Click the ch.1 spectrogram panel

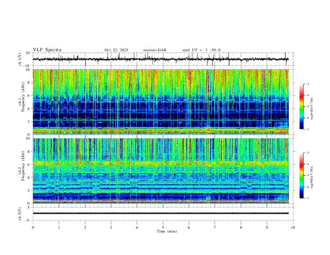tap(160, 102)
